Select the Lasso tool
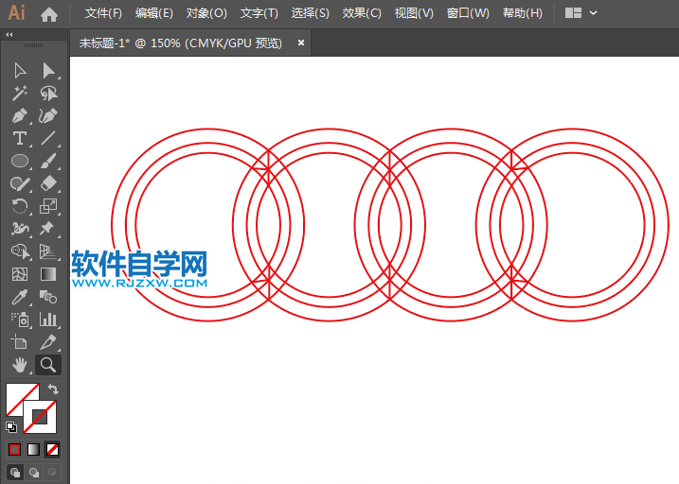The width and height of the screenshot is (679, 484). [48, 94]
